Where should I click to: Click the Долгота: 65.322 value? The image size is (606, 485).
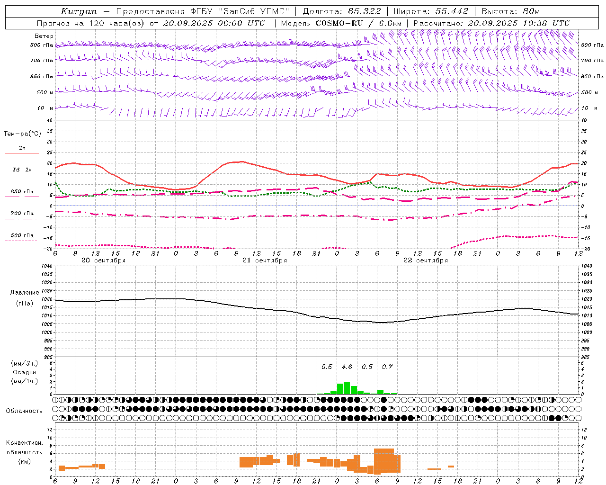pyautogui.click(x=342, y=11)
